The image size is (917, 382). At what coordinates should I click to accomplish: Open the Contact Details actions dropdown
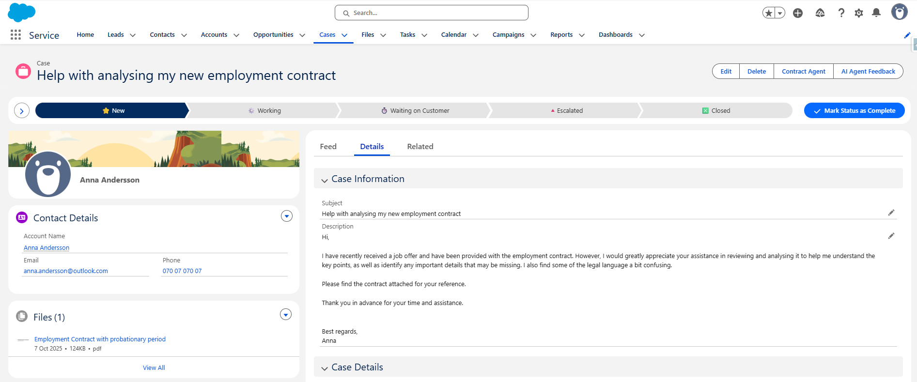click(287, 216)
